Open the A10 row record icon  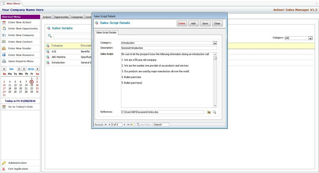tap(48, 52)
